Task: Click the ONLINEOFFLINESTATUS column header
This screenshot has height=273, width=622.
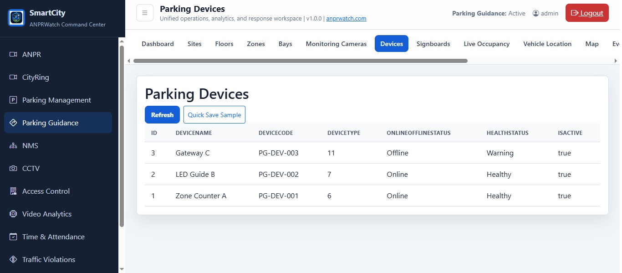Action: point(418,133)
